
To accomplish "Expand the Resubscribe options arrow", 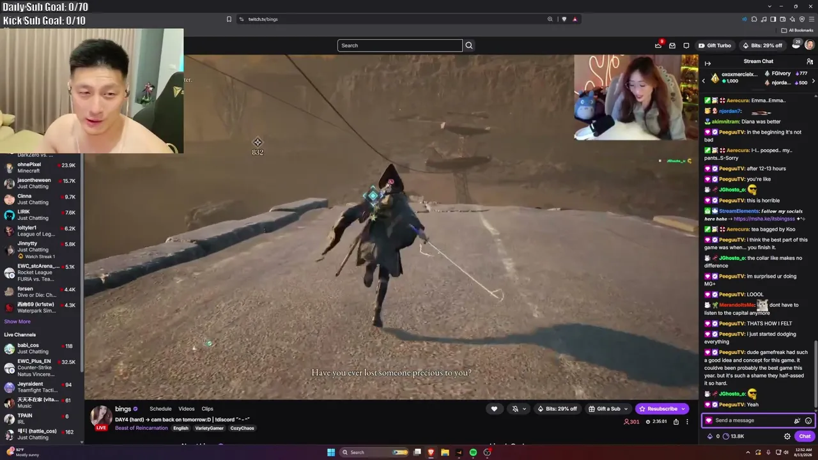I will click(683, 409).
